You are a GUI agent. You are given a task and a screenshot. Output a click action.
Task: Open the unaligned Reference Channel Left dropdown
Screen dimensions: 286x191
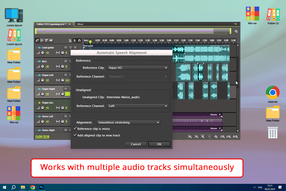tap(138, 106)
